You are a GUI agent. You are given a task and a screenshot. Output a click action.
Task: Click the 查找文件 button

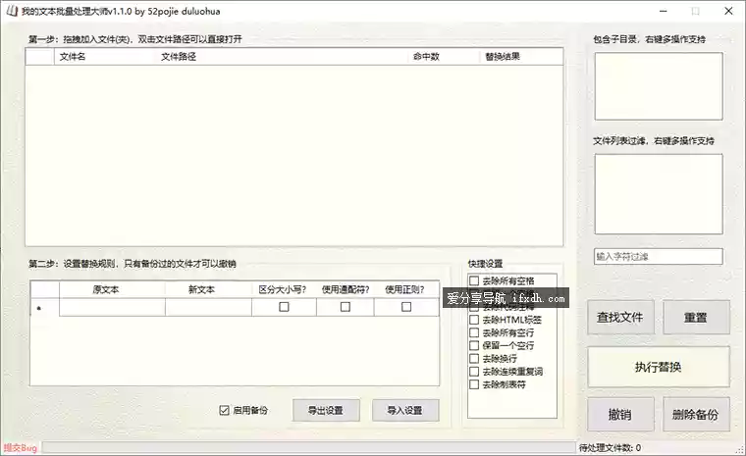click(620, 317)
